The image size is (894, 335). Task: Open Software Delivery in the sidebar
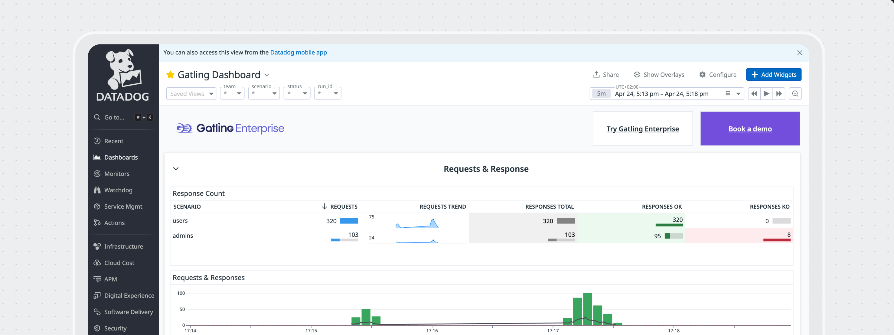tap(129, 311)
